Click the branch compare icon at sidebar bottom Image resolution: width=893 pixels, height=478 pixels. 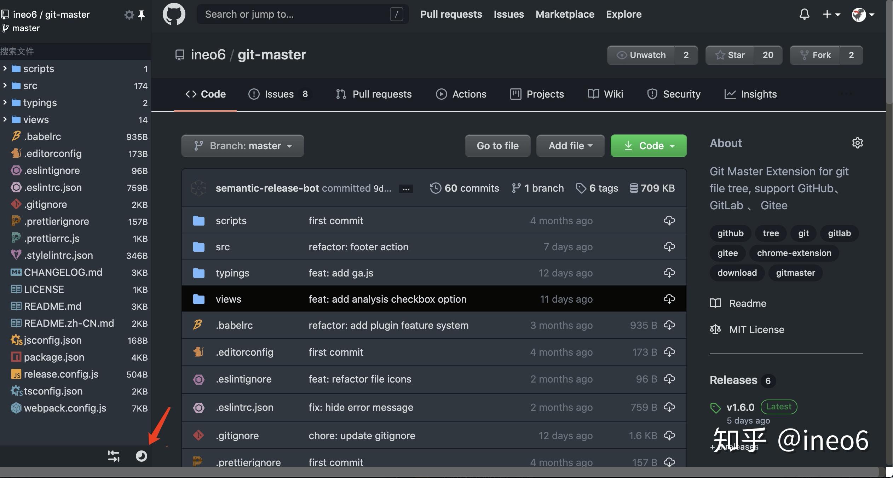point(113,456)
